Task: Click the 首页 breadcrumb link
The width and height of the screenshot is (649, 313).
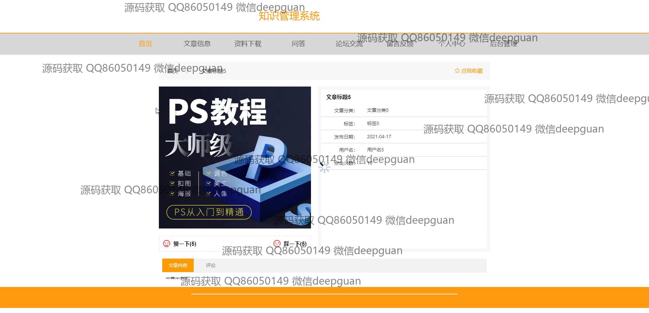Action: (x=172, y=71)
